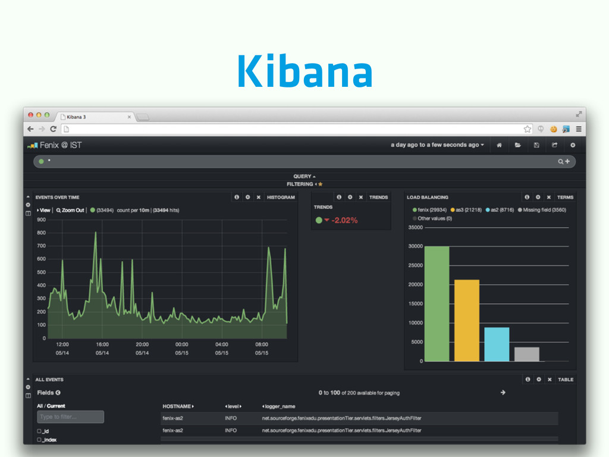Share dashboard icon in header
Screen dimensions: 609x457
point(555,145)
